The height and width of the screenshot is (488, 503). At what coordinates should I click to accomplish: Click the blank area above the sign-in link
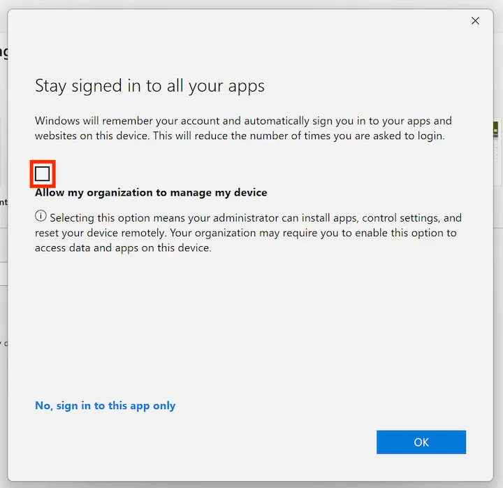click(210, 329)
